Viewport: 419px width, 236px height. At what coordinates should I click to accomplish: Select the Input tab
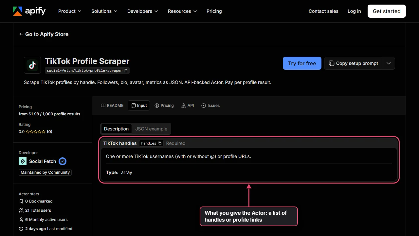pos(139,106)
